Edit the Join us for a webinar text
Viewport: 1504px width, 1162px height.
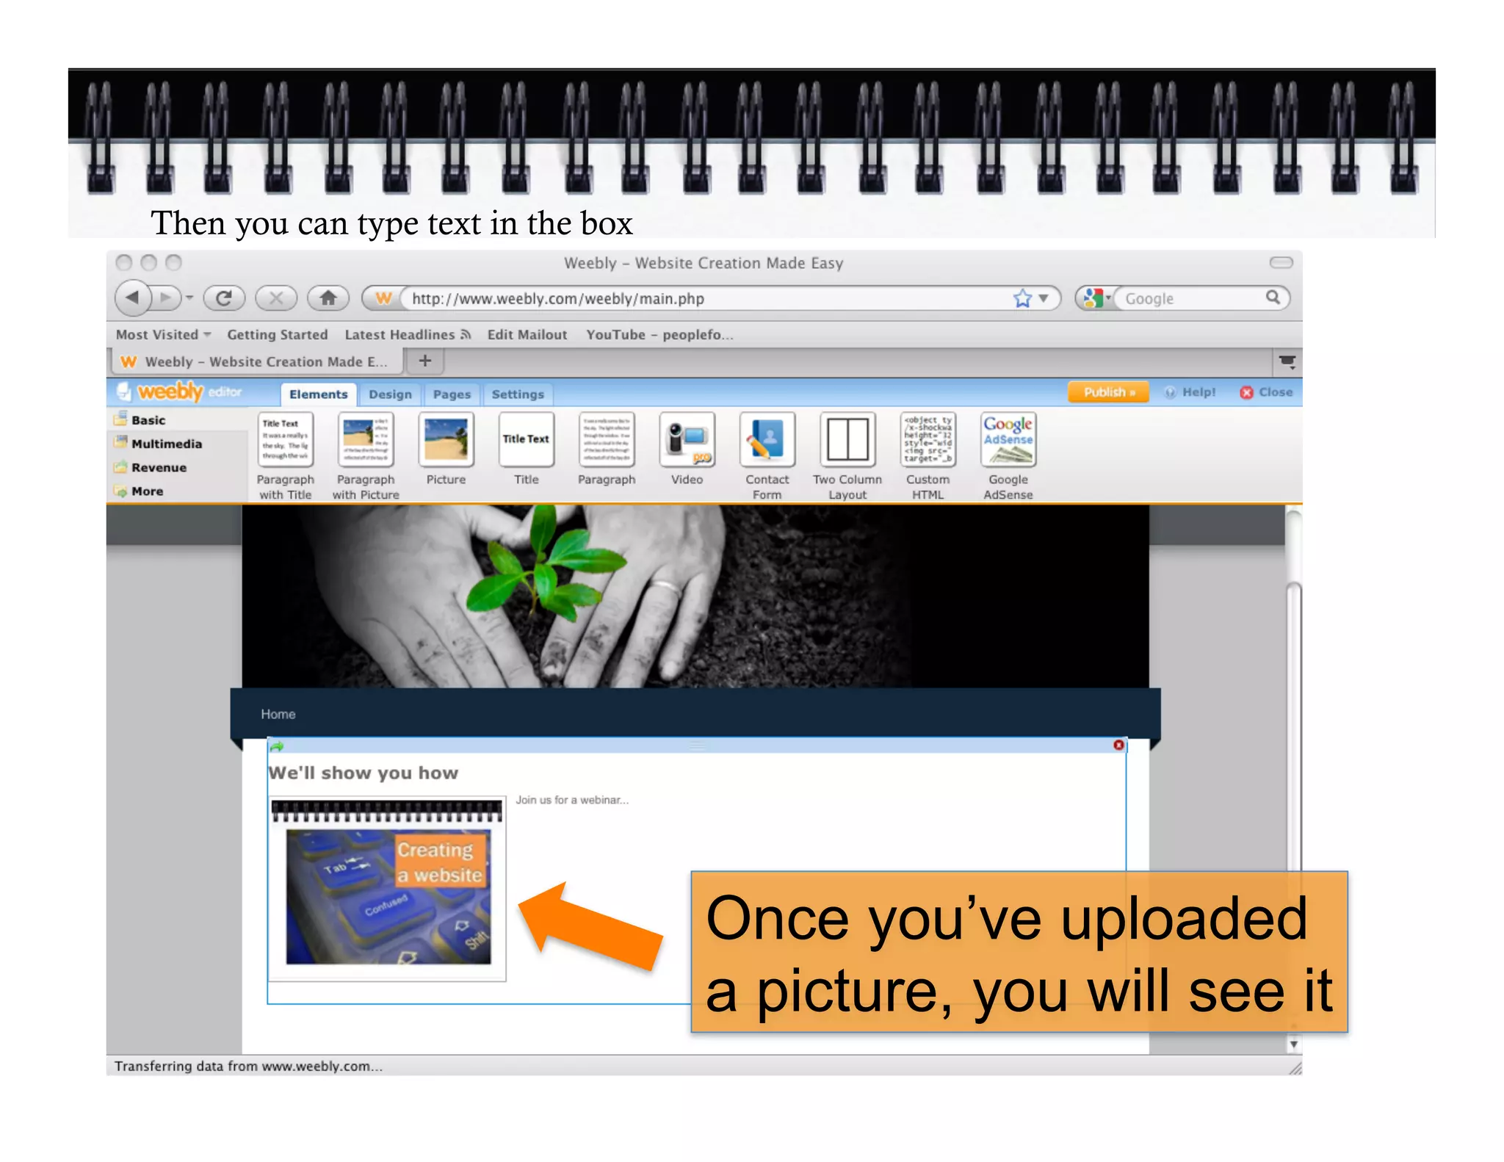coord(572,800)
